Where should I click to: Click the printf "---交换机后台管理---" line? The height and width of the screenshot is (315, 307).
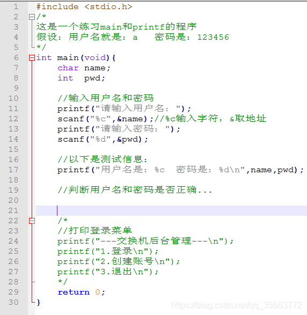click(x=145, y=241)
